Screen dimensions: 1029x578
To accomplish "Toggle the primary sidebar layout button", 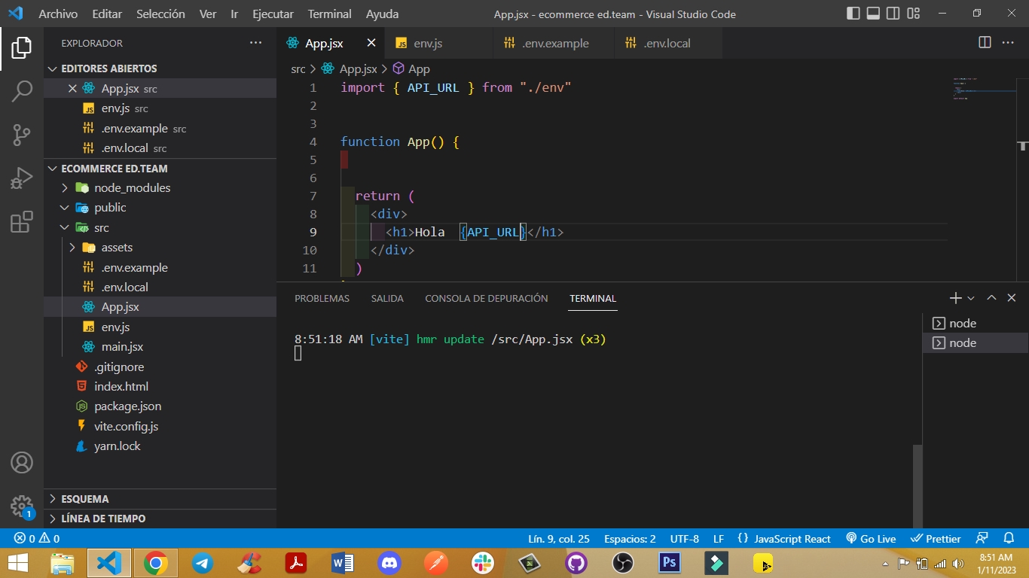I will point(853,14).
